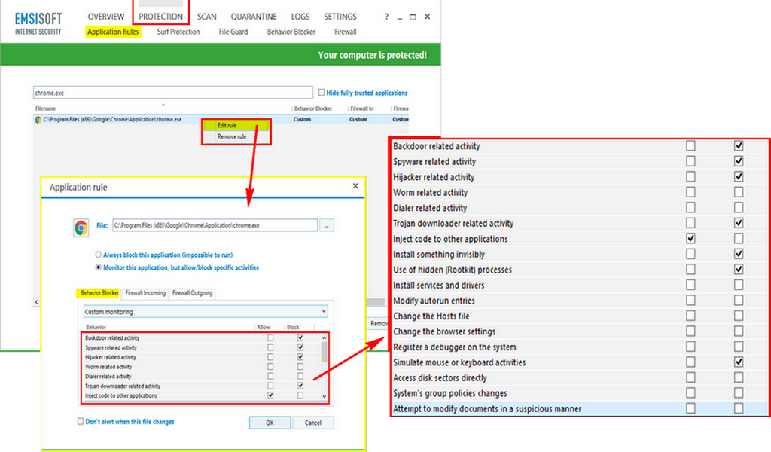Viewport: 771px width, 452px height.
Task: View the Logs section
Action: pos(300,17)
